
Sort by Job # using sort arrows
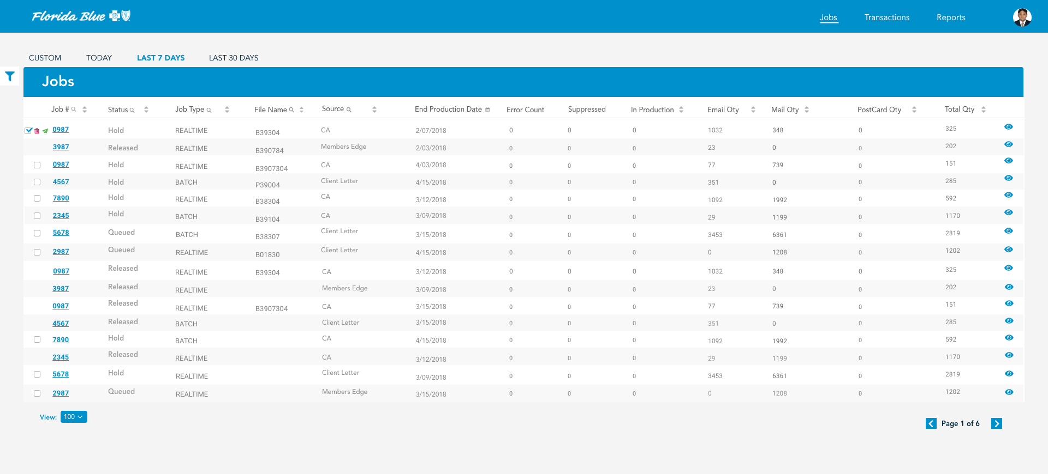pyautogui.click(x=85, y=110)
